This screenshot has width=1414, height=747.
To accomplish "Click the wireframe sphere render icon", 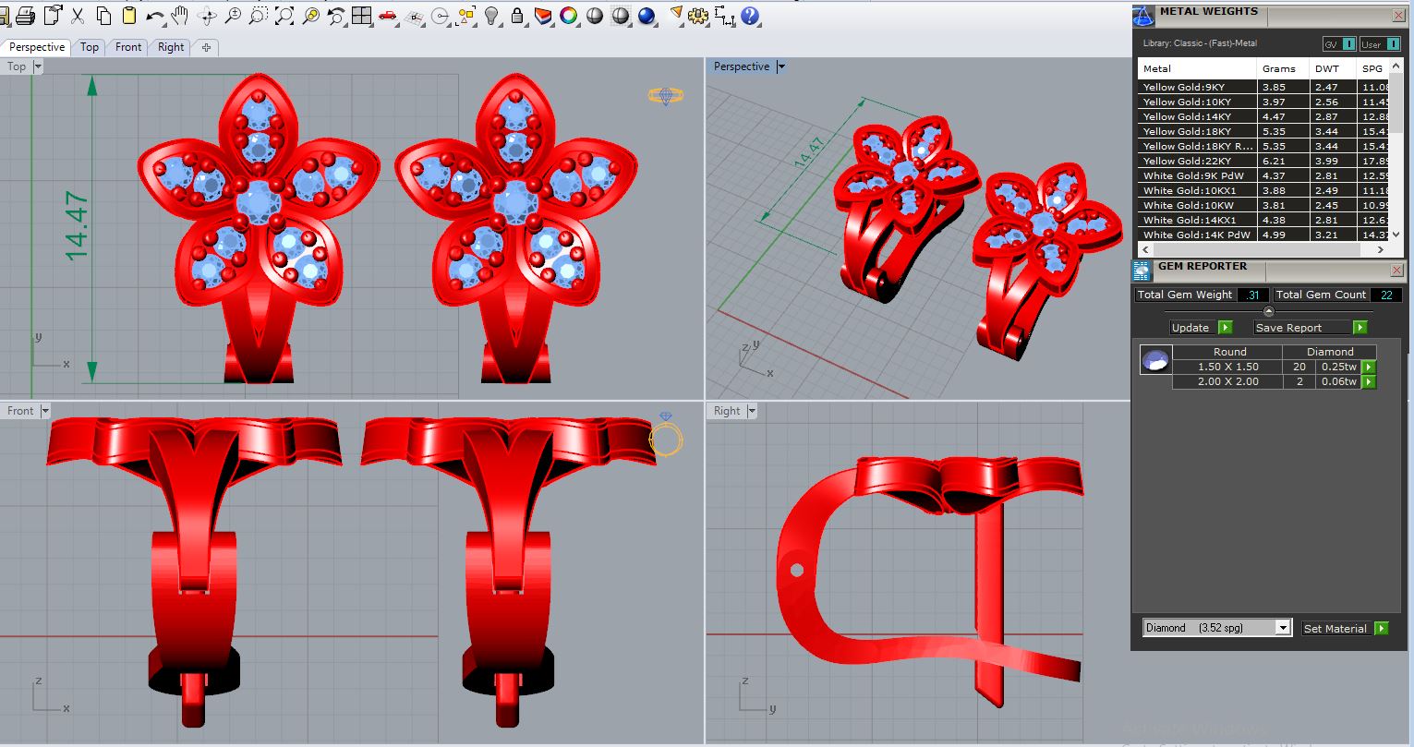I will point(621,16).
